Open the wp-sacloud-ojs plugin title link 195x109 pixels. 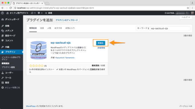(61, 43)
